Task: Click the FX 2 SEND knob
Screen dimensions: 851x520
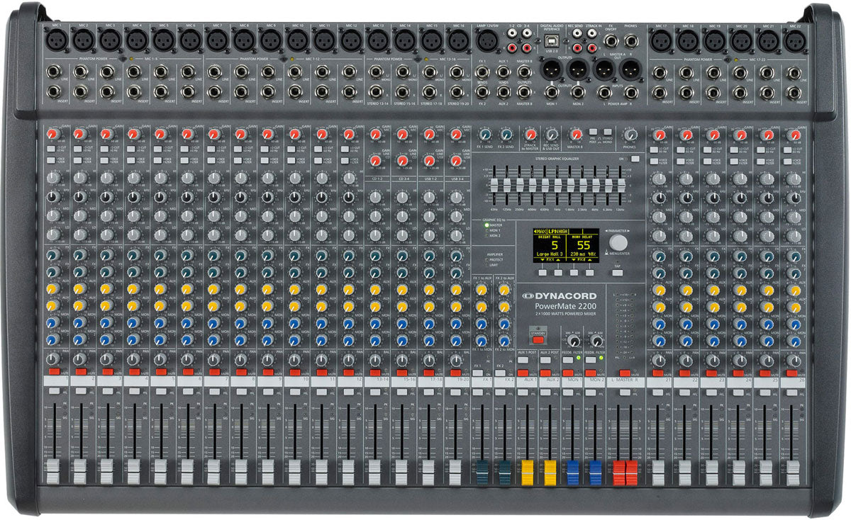Action: [x=506, y=135]
